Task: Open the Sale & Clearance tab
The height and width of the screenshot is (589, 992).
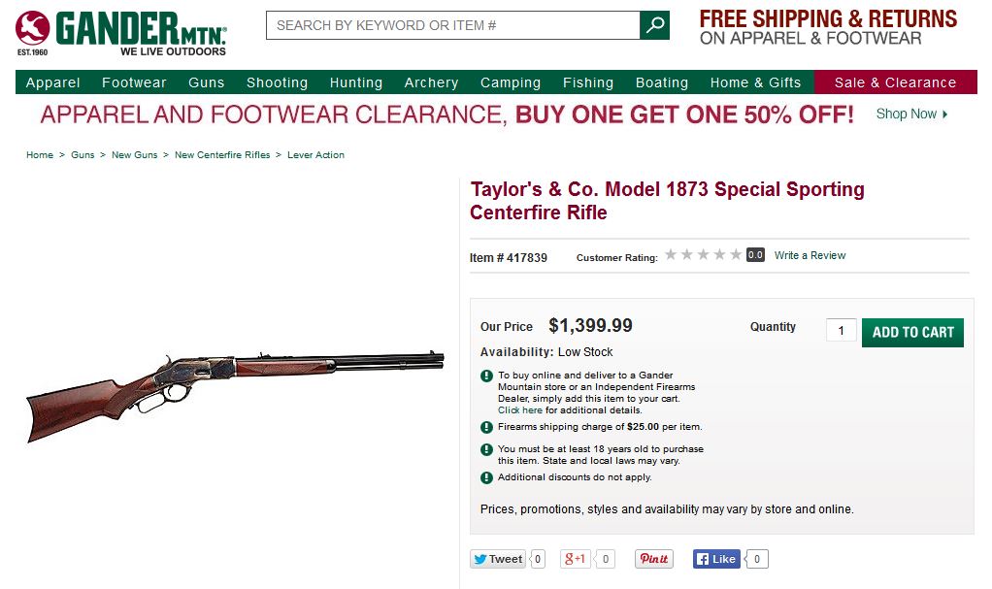Action: (895, 82)
